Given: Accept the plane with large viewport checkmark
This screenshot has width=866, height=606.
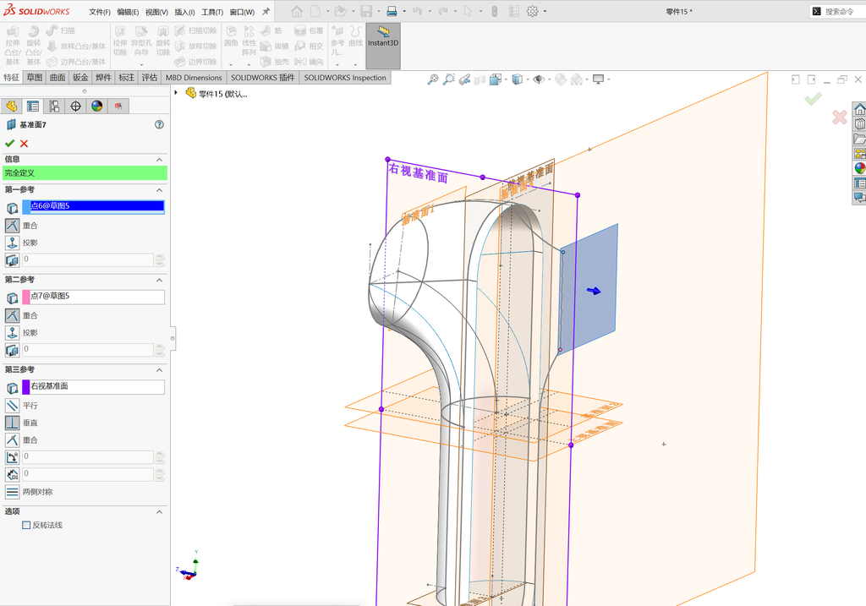Looking at the screenshot, I should [x=813, y=99].
